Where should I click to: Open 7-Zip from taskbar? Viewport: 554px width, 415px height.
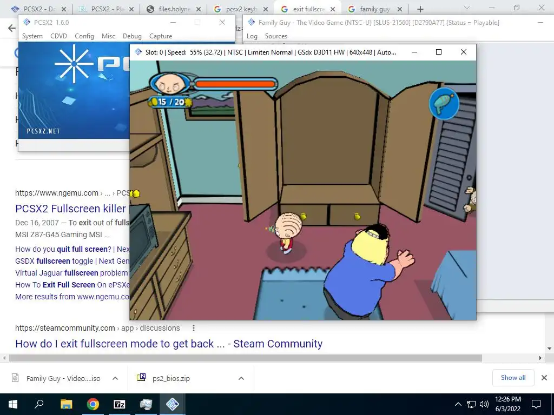pyautogui.click(x=120, y=404)
